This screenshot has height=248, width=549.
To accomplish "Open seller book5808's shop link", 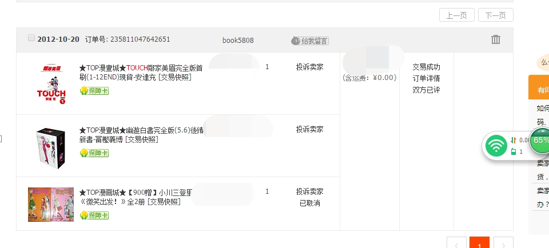I will 238,41.
